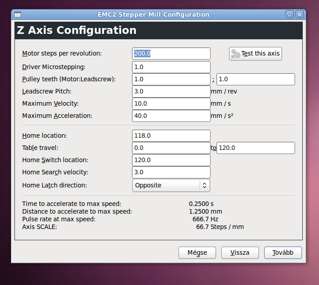The width and height of the screenshot is (319, 285).
Task: Click the Home Search velocity field
Action: [x=171, y=172]
